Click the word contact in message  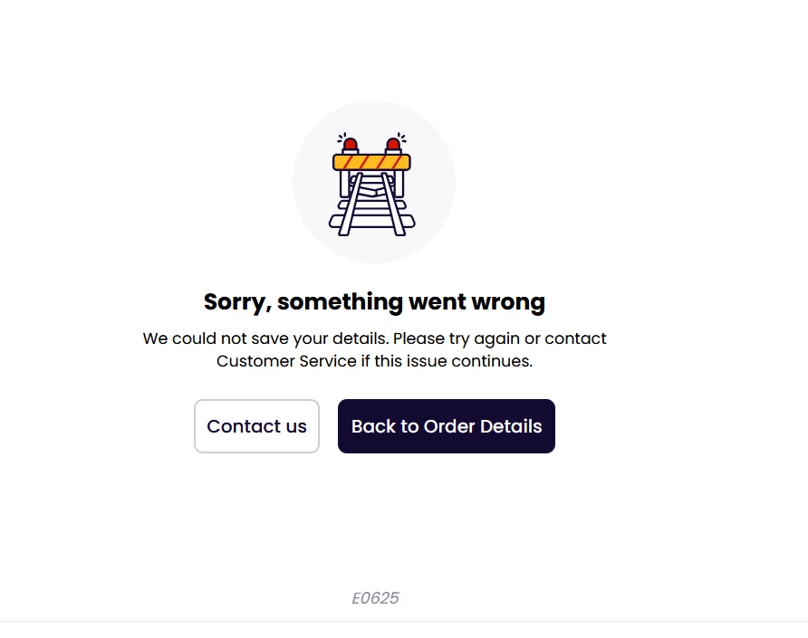tap(575, 338)
